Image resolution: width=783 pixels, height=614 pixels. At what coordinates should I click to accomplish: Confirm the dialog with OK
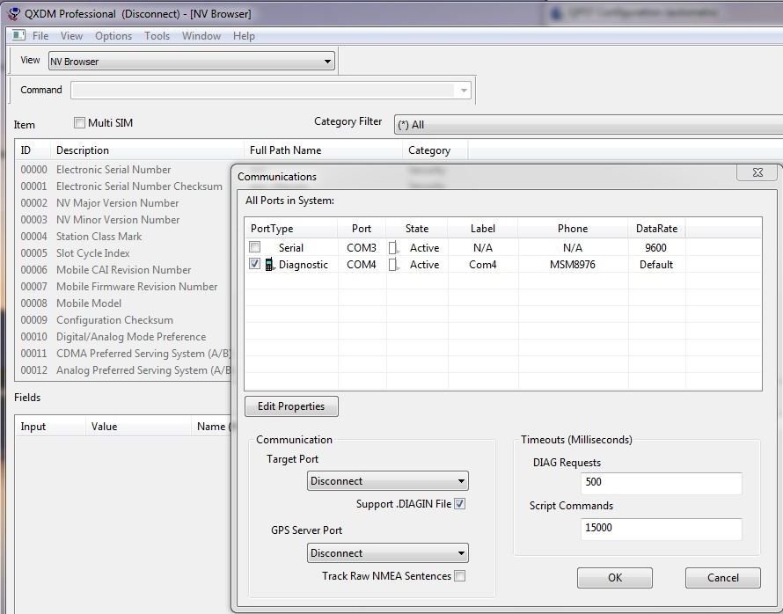click(615, 578)
